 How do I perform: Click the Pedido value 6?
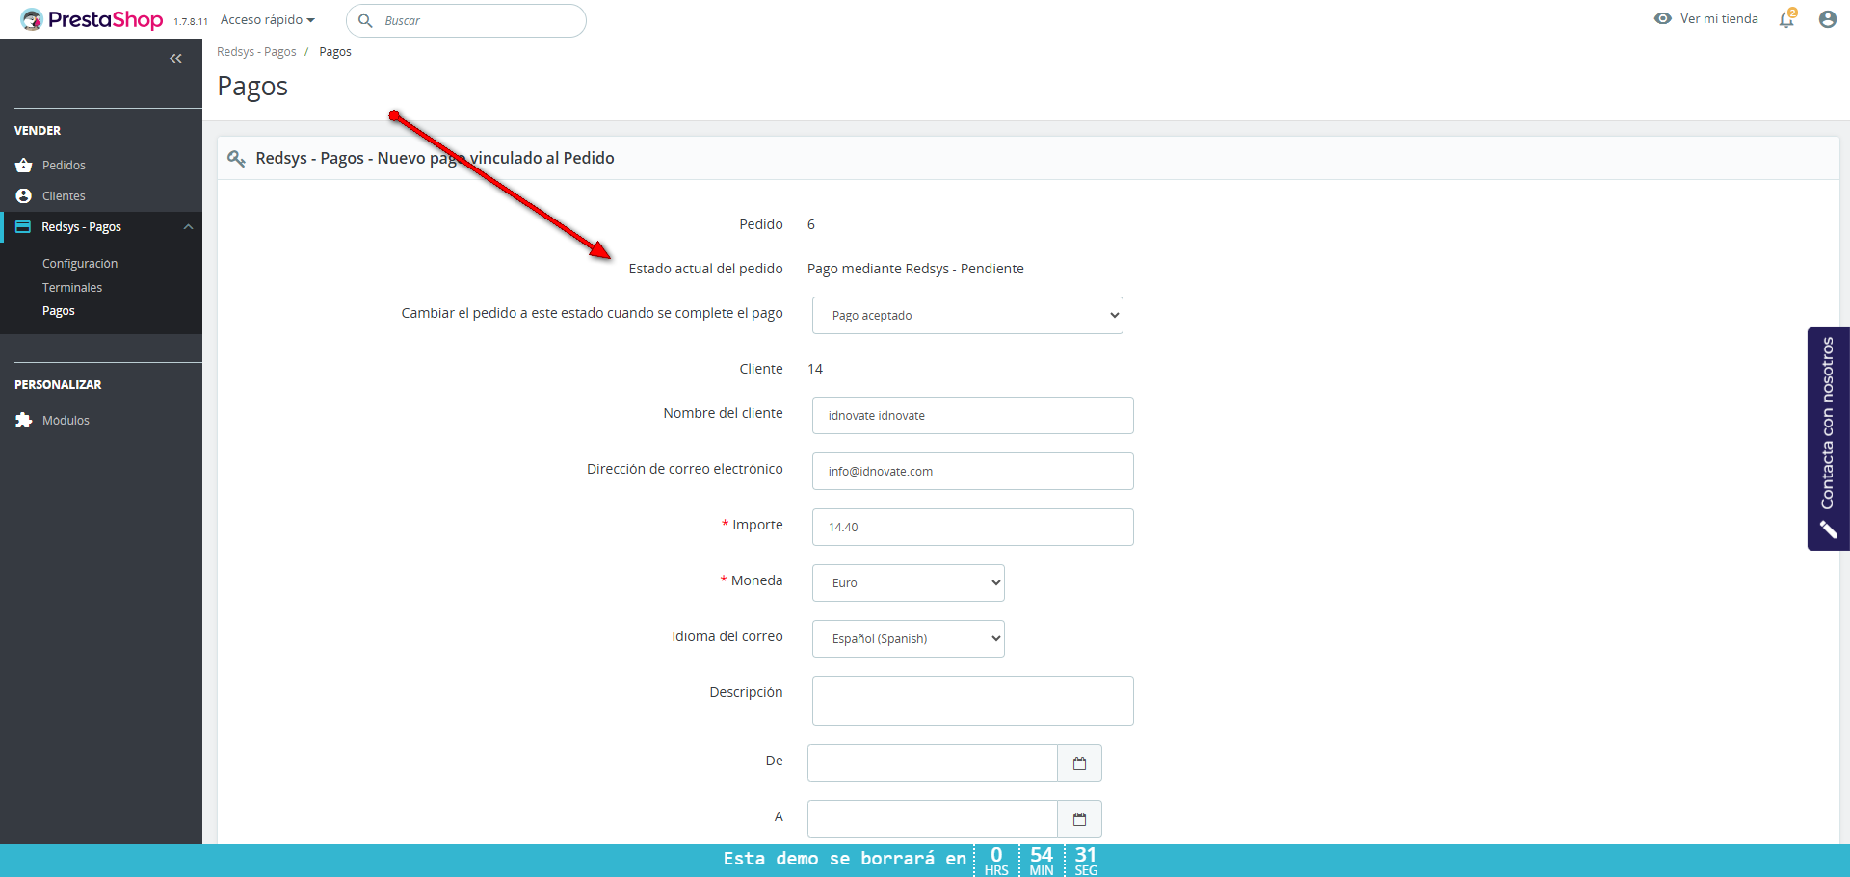pos(811,224)
